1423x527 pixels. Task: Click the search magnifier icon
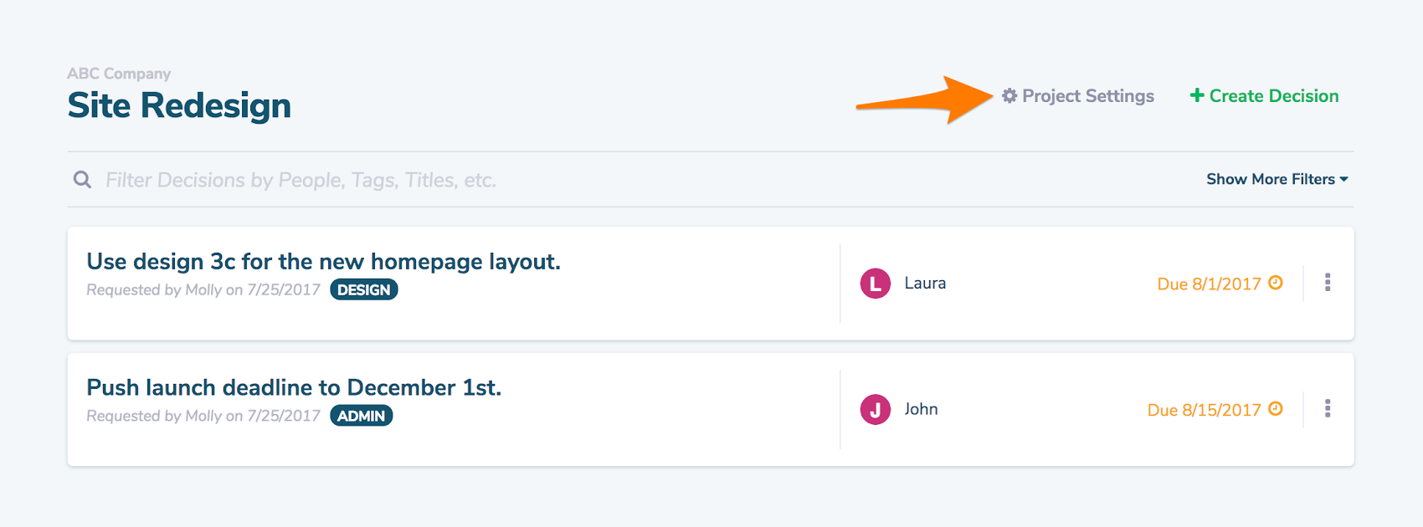coord(82,179)
